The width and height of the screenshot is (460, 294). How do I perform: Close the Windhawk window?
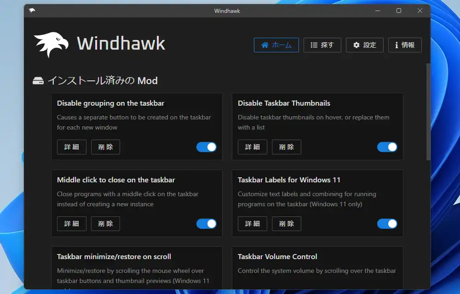click(x=420, y=11)
